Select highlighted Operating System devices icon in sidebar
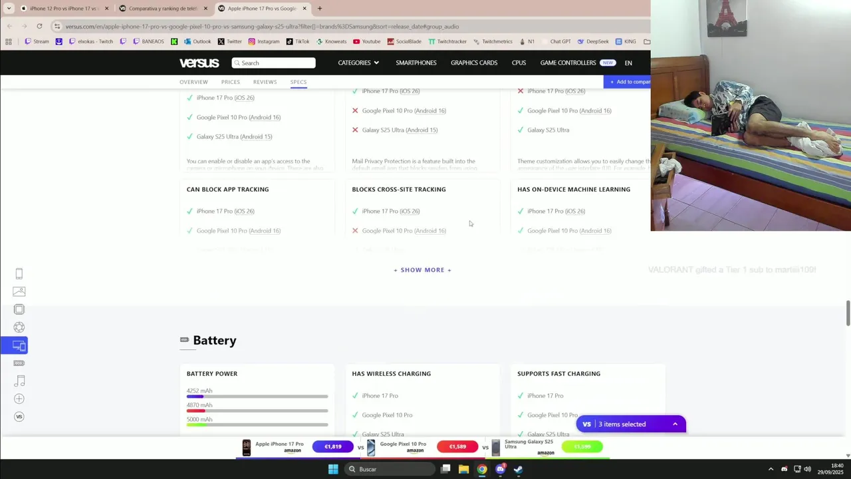The image size is (851, 479). click(15, 345)
